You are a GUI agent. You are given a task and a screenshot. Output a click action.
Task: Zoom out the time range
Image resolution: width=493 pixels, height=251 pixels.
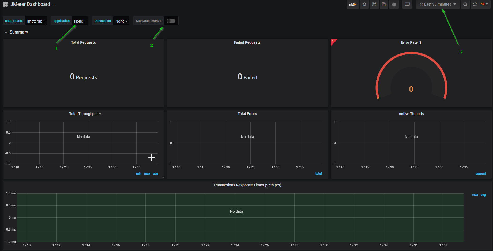(x=465, y=4)
